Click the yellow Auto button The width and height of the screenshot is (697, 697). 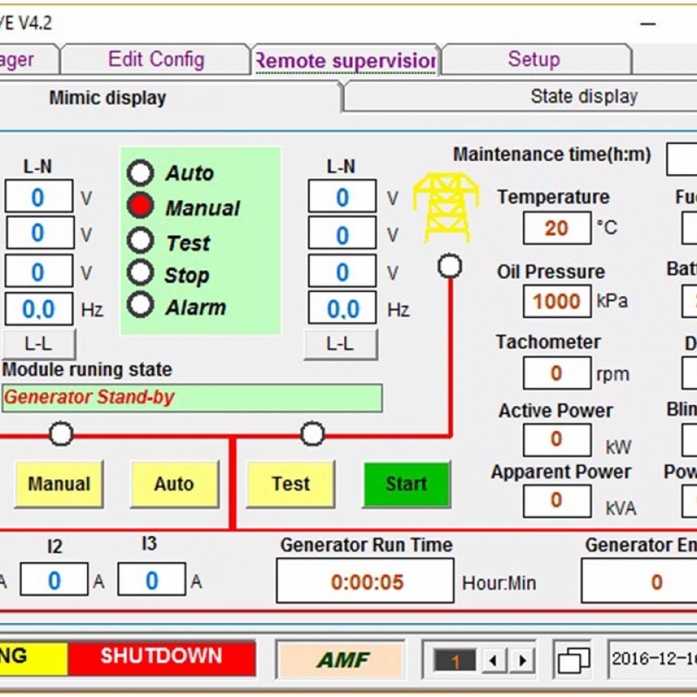175,484
